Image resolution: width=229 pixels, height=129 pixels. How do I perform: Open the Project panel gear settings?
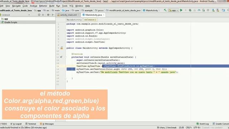pyautogui.click(x=48, y=15)
